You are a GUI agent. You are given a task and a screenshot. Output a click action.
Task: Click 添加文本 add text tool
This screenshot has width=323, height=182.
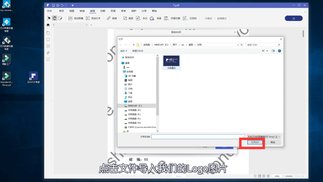pyautogui.click(x=93, y=18)
